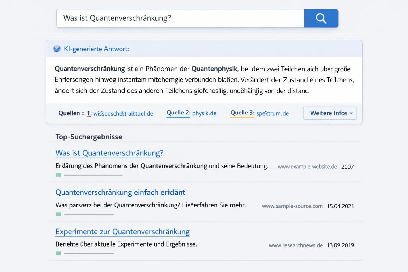This screenshot has height=272, width=408.
Task: Open physik.de from Quelle 2
Action: pyautogui.click(x=204, y=113)
